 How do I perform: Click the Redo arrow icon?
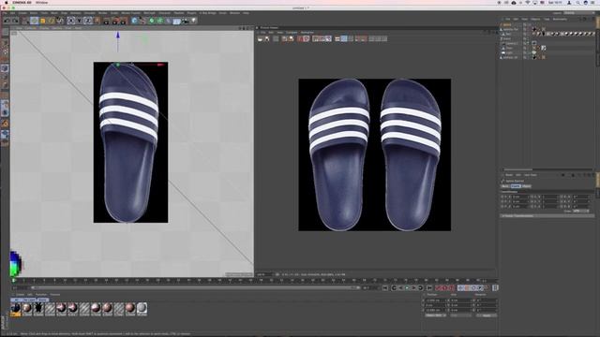point(15,21)
